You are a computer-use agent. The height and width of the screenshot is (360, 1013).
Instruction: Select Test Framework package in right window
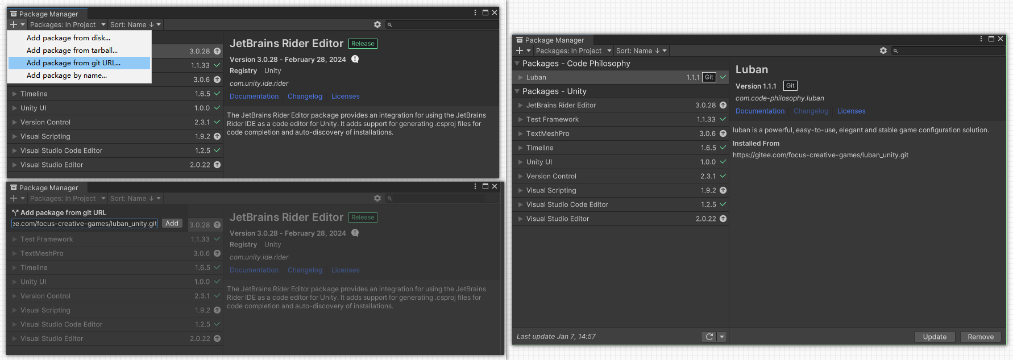(x=621, y=119)
